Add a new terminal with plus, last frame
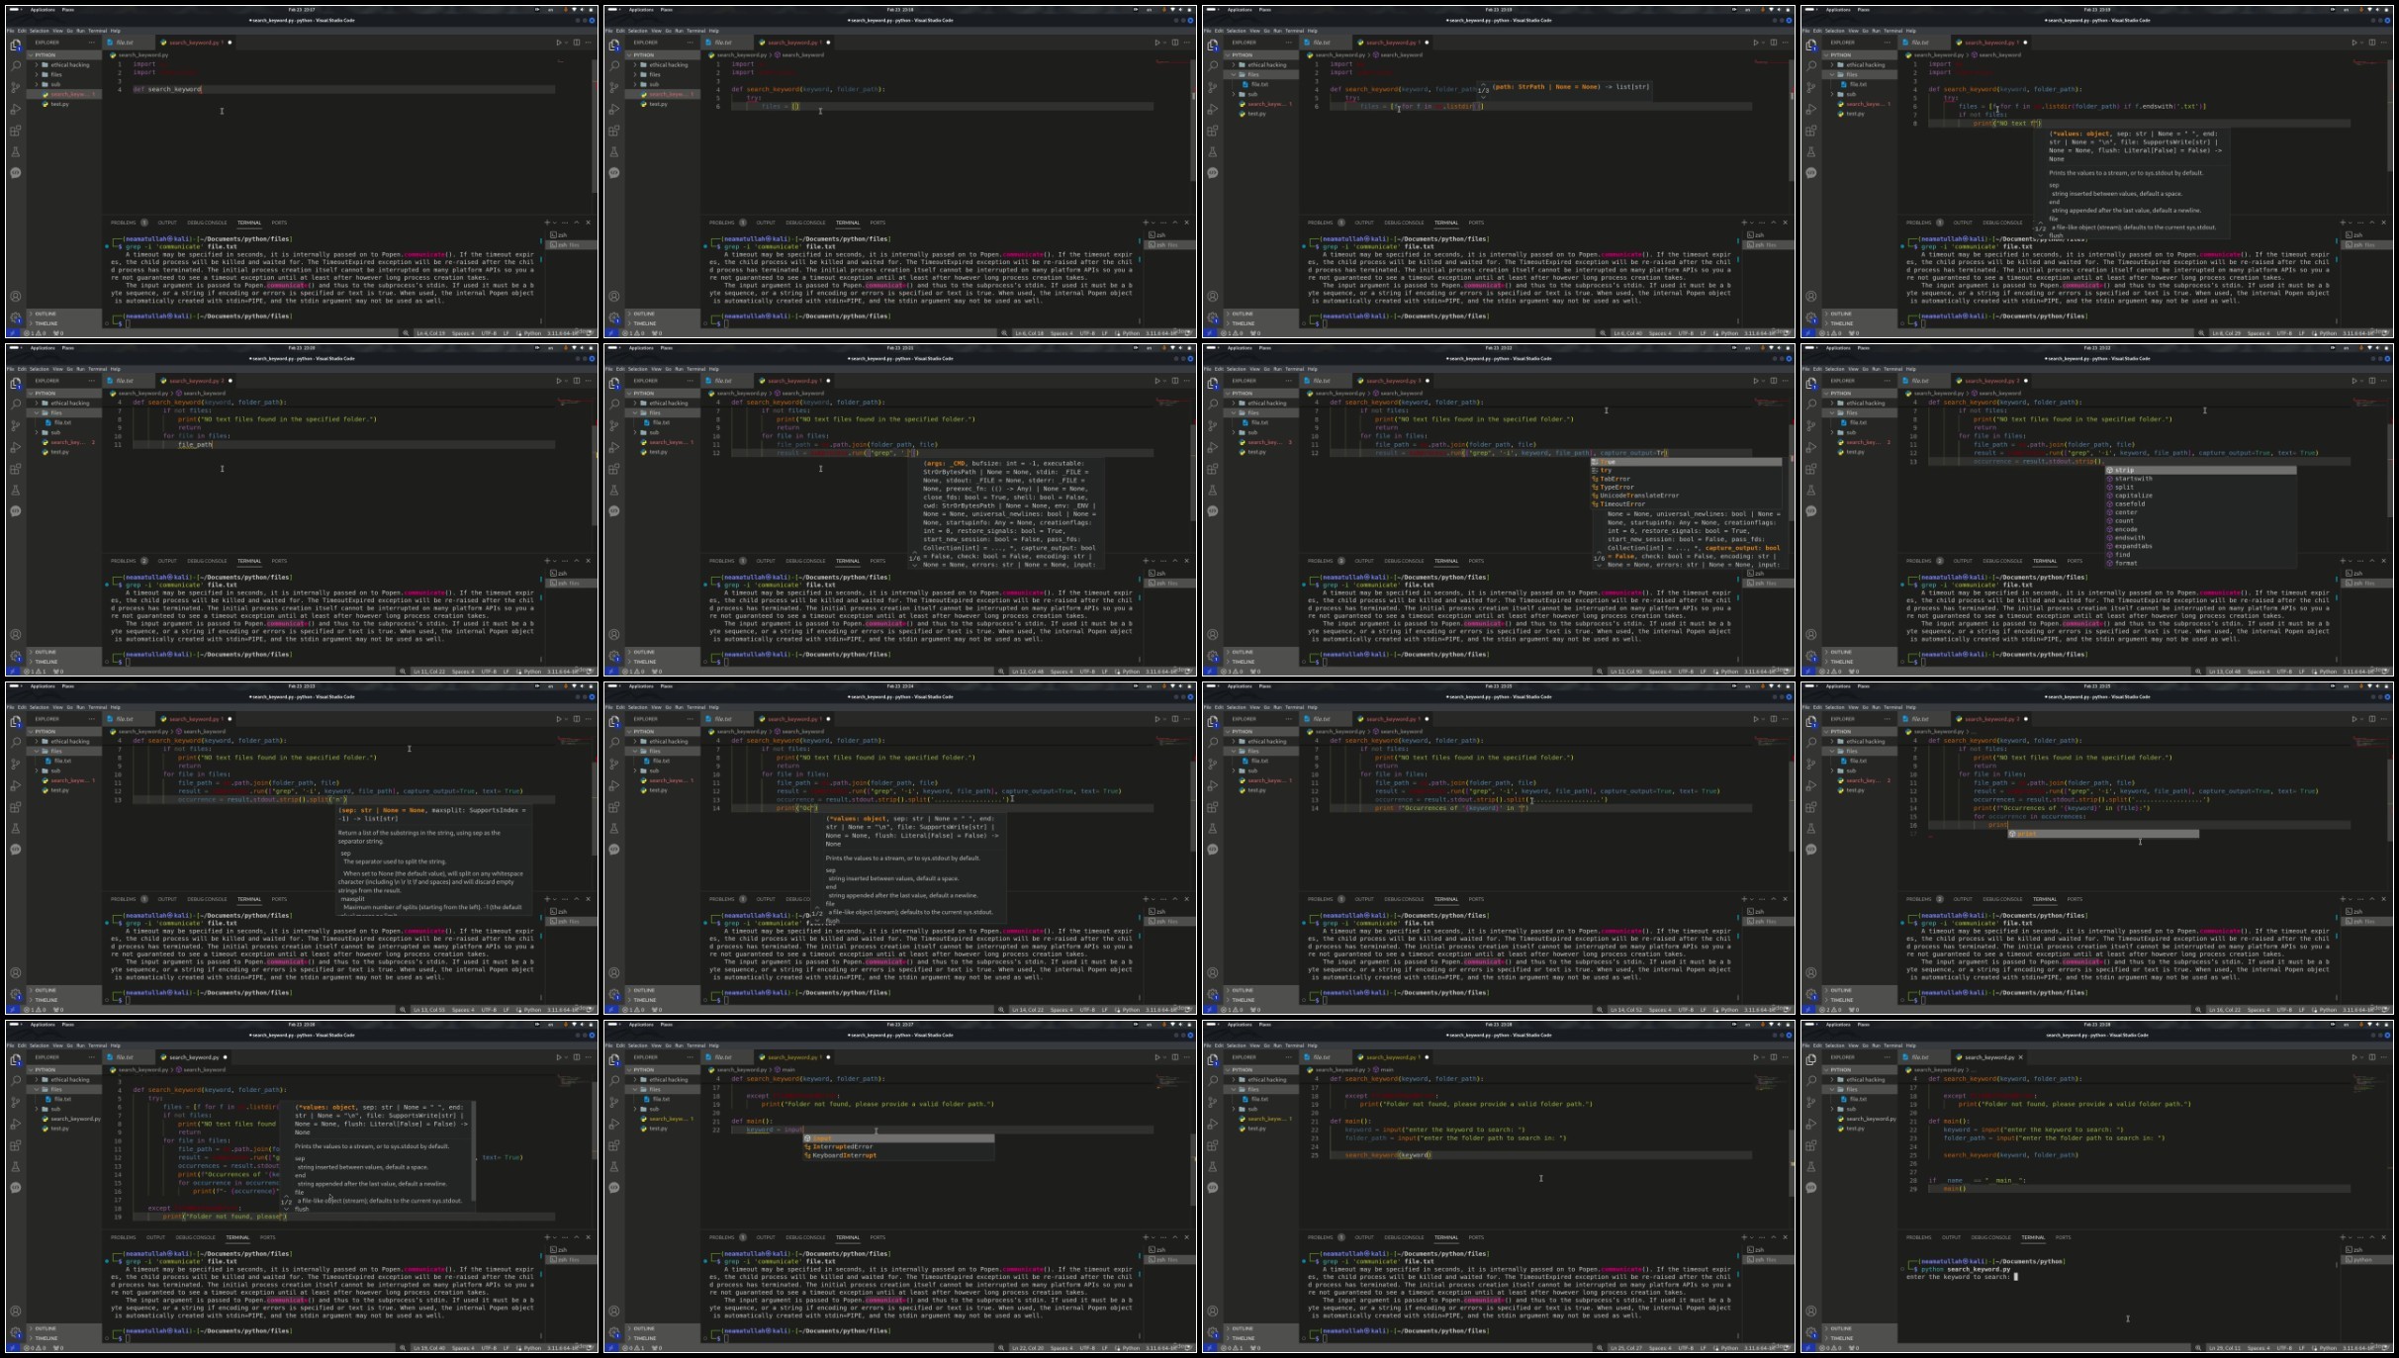Image resolution: width=2399 pixels, height=1358 pixels. click(x=2343, y=1237)
